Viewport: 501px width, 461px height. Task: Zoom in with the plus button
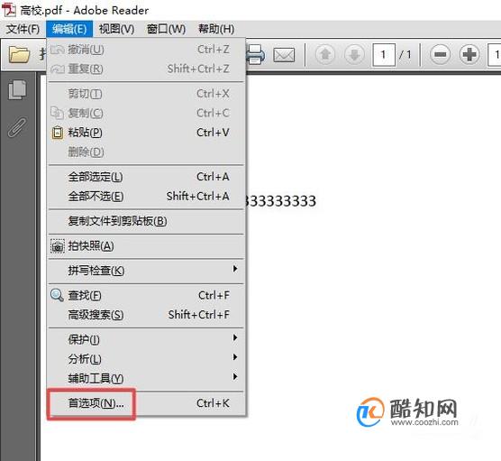pos(469,54)
